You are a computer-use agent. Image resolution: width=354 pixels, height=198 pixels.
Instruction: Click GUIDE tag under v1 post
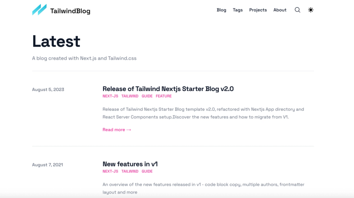[147, 171]
